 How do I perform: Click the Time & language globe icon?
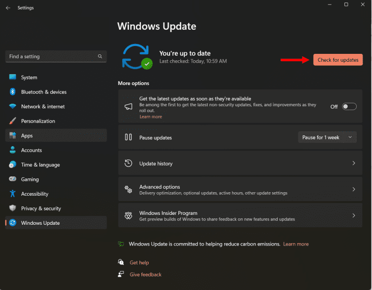[x=12, y=165]
